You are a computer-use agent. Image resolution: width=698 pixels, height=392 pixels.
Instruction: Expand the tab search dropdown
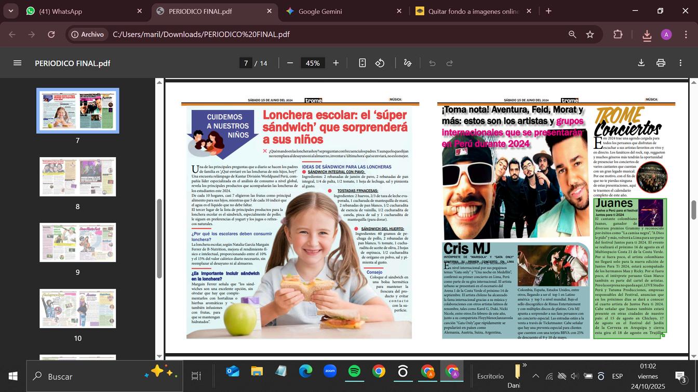(x=10, y=11)
